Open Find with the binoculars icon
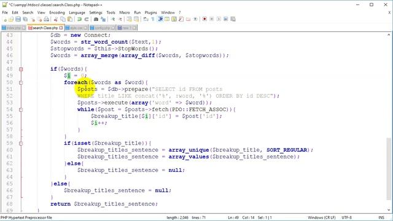 coord(96,19)
